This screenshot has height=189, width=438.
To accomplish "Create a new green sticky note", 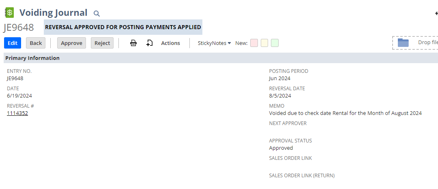I will [275, 43].
